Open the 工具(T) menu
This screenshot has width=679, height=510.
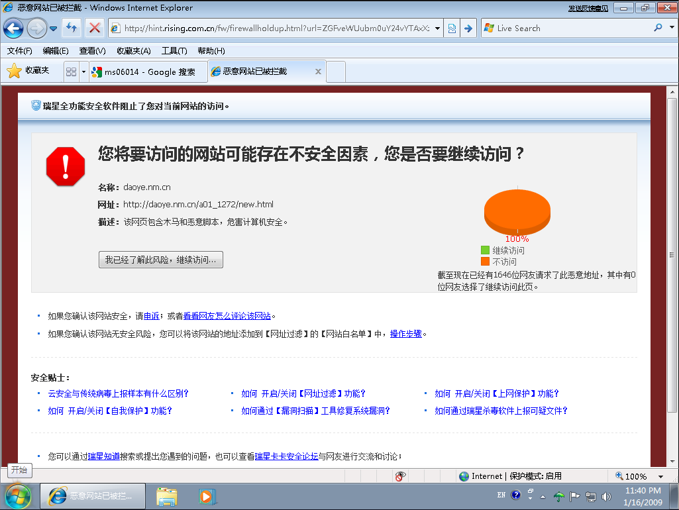[174, 50]
